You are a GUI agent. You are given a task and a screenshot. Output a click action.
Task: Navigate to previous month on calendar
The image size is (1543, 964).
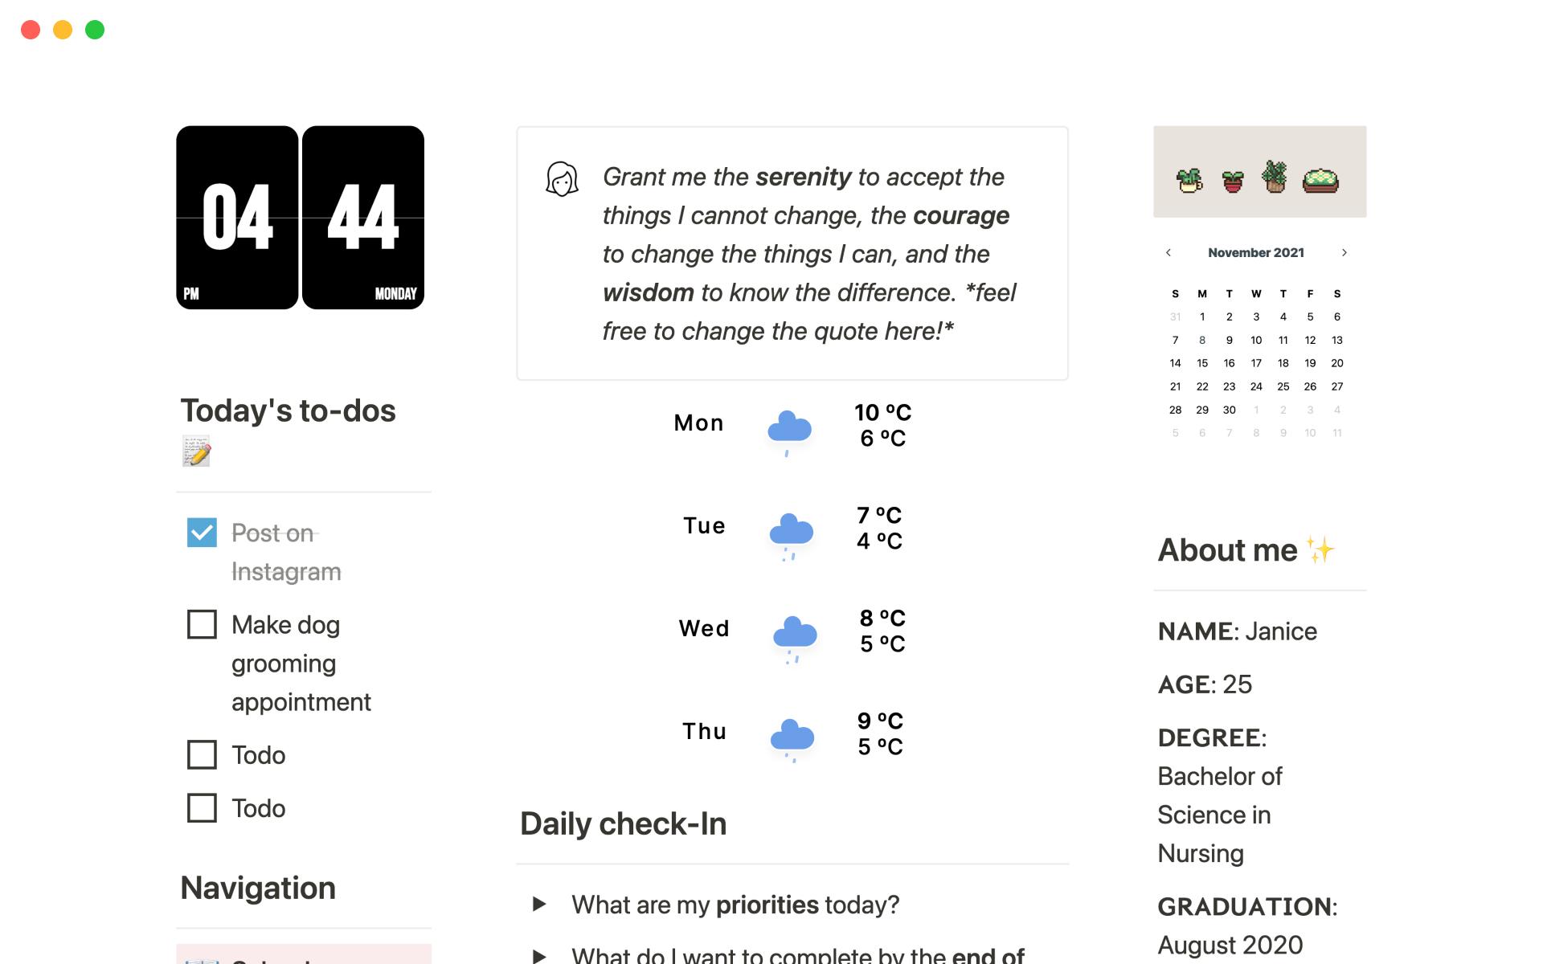pos(1169,252)
